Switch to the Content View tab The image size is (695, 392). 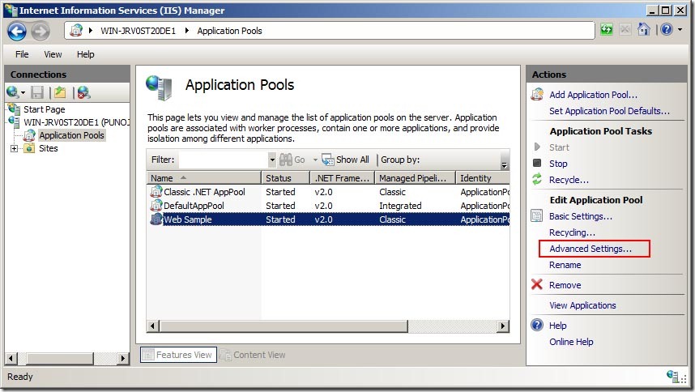[253, 355]
